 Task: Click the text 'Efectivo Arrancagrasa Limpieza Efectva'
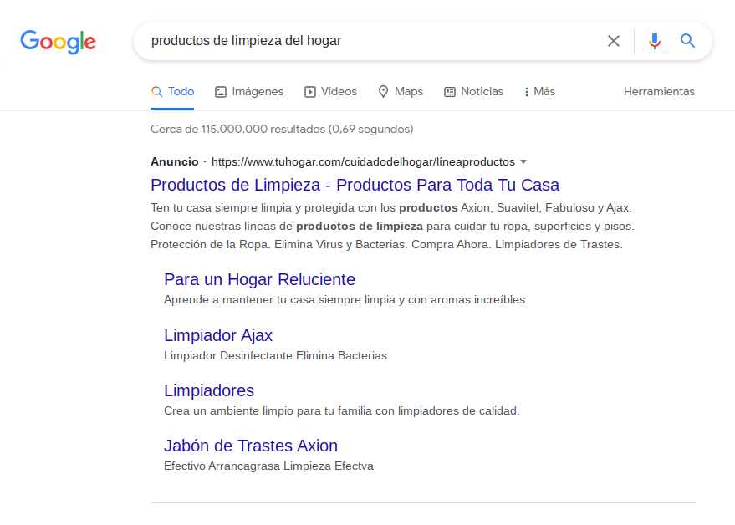coord(268,466)
